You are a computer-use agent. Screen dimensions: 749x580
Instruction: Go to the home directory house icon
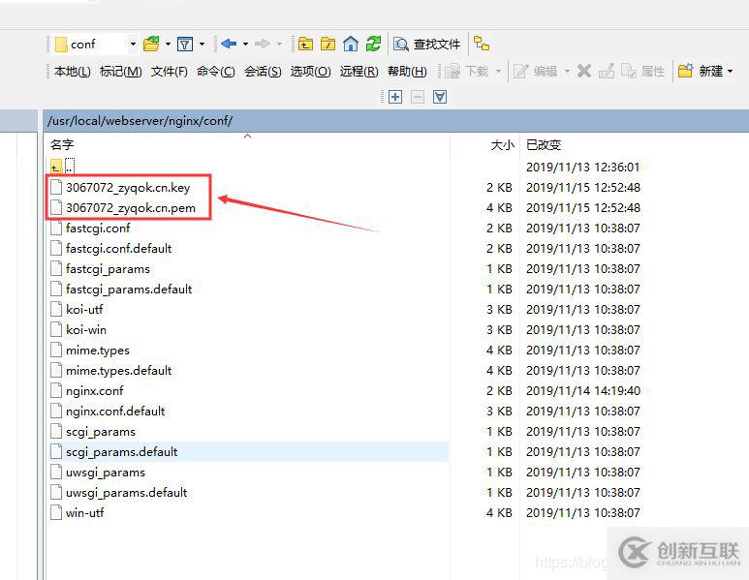coord(351,44)
